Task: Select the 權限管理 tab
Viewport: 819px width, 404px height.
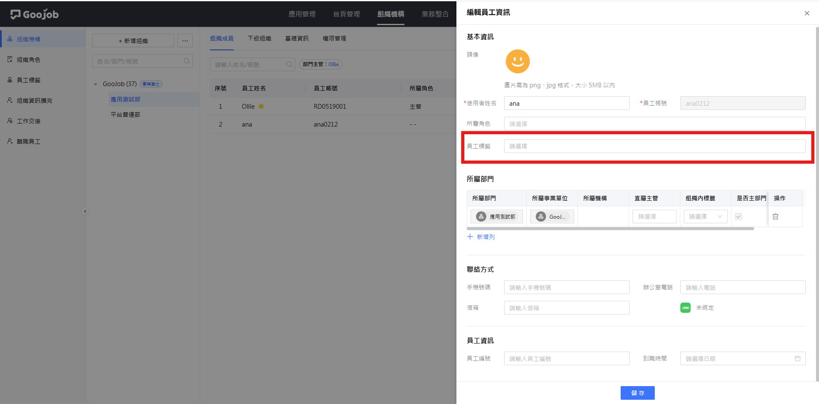Action: 334,38
